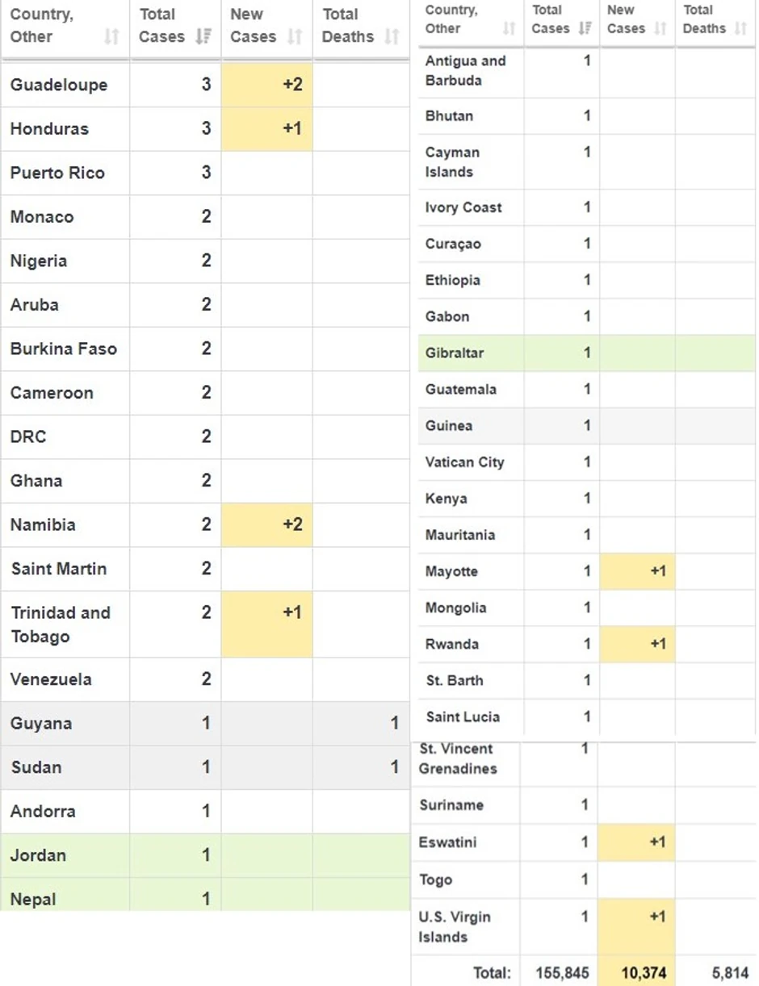
Task: Select the Vatican City row name
Action: (464, 462)
